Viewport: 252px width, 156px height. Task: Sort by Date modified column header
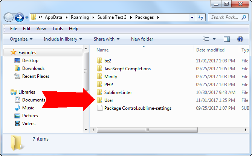click(x=210, y=50)
